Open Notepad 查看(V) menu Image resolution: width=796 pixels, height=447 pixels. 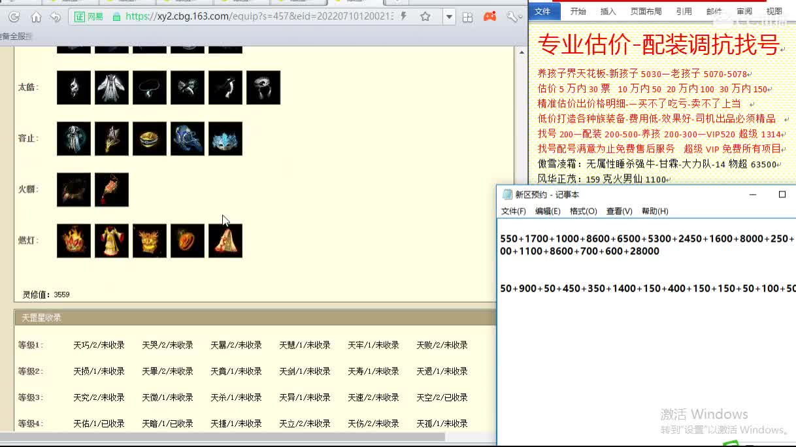point(619,211)
